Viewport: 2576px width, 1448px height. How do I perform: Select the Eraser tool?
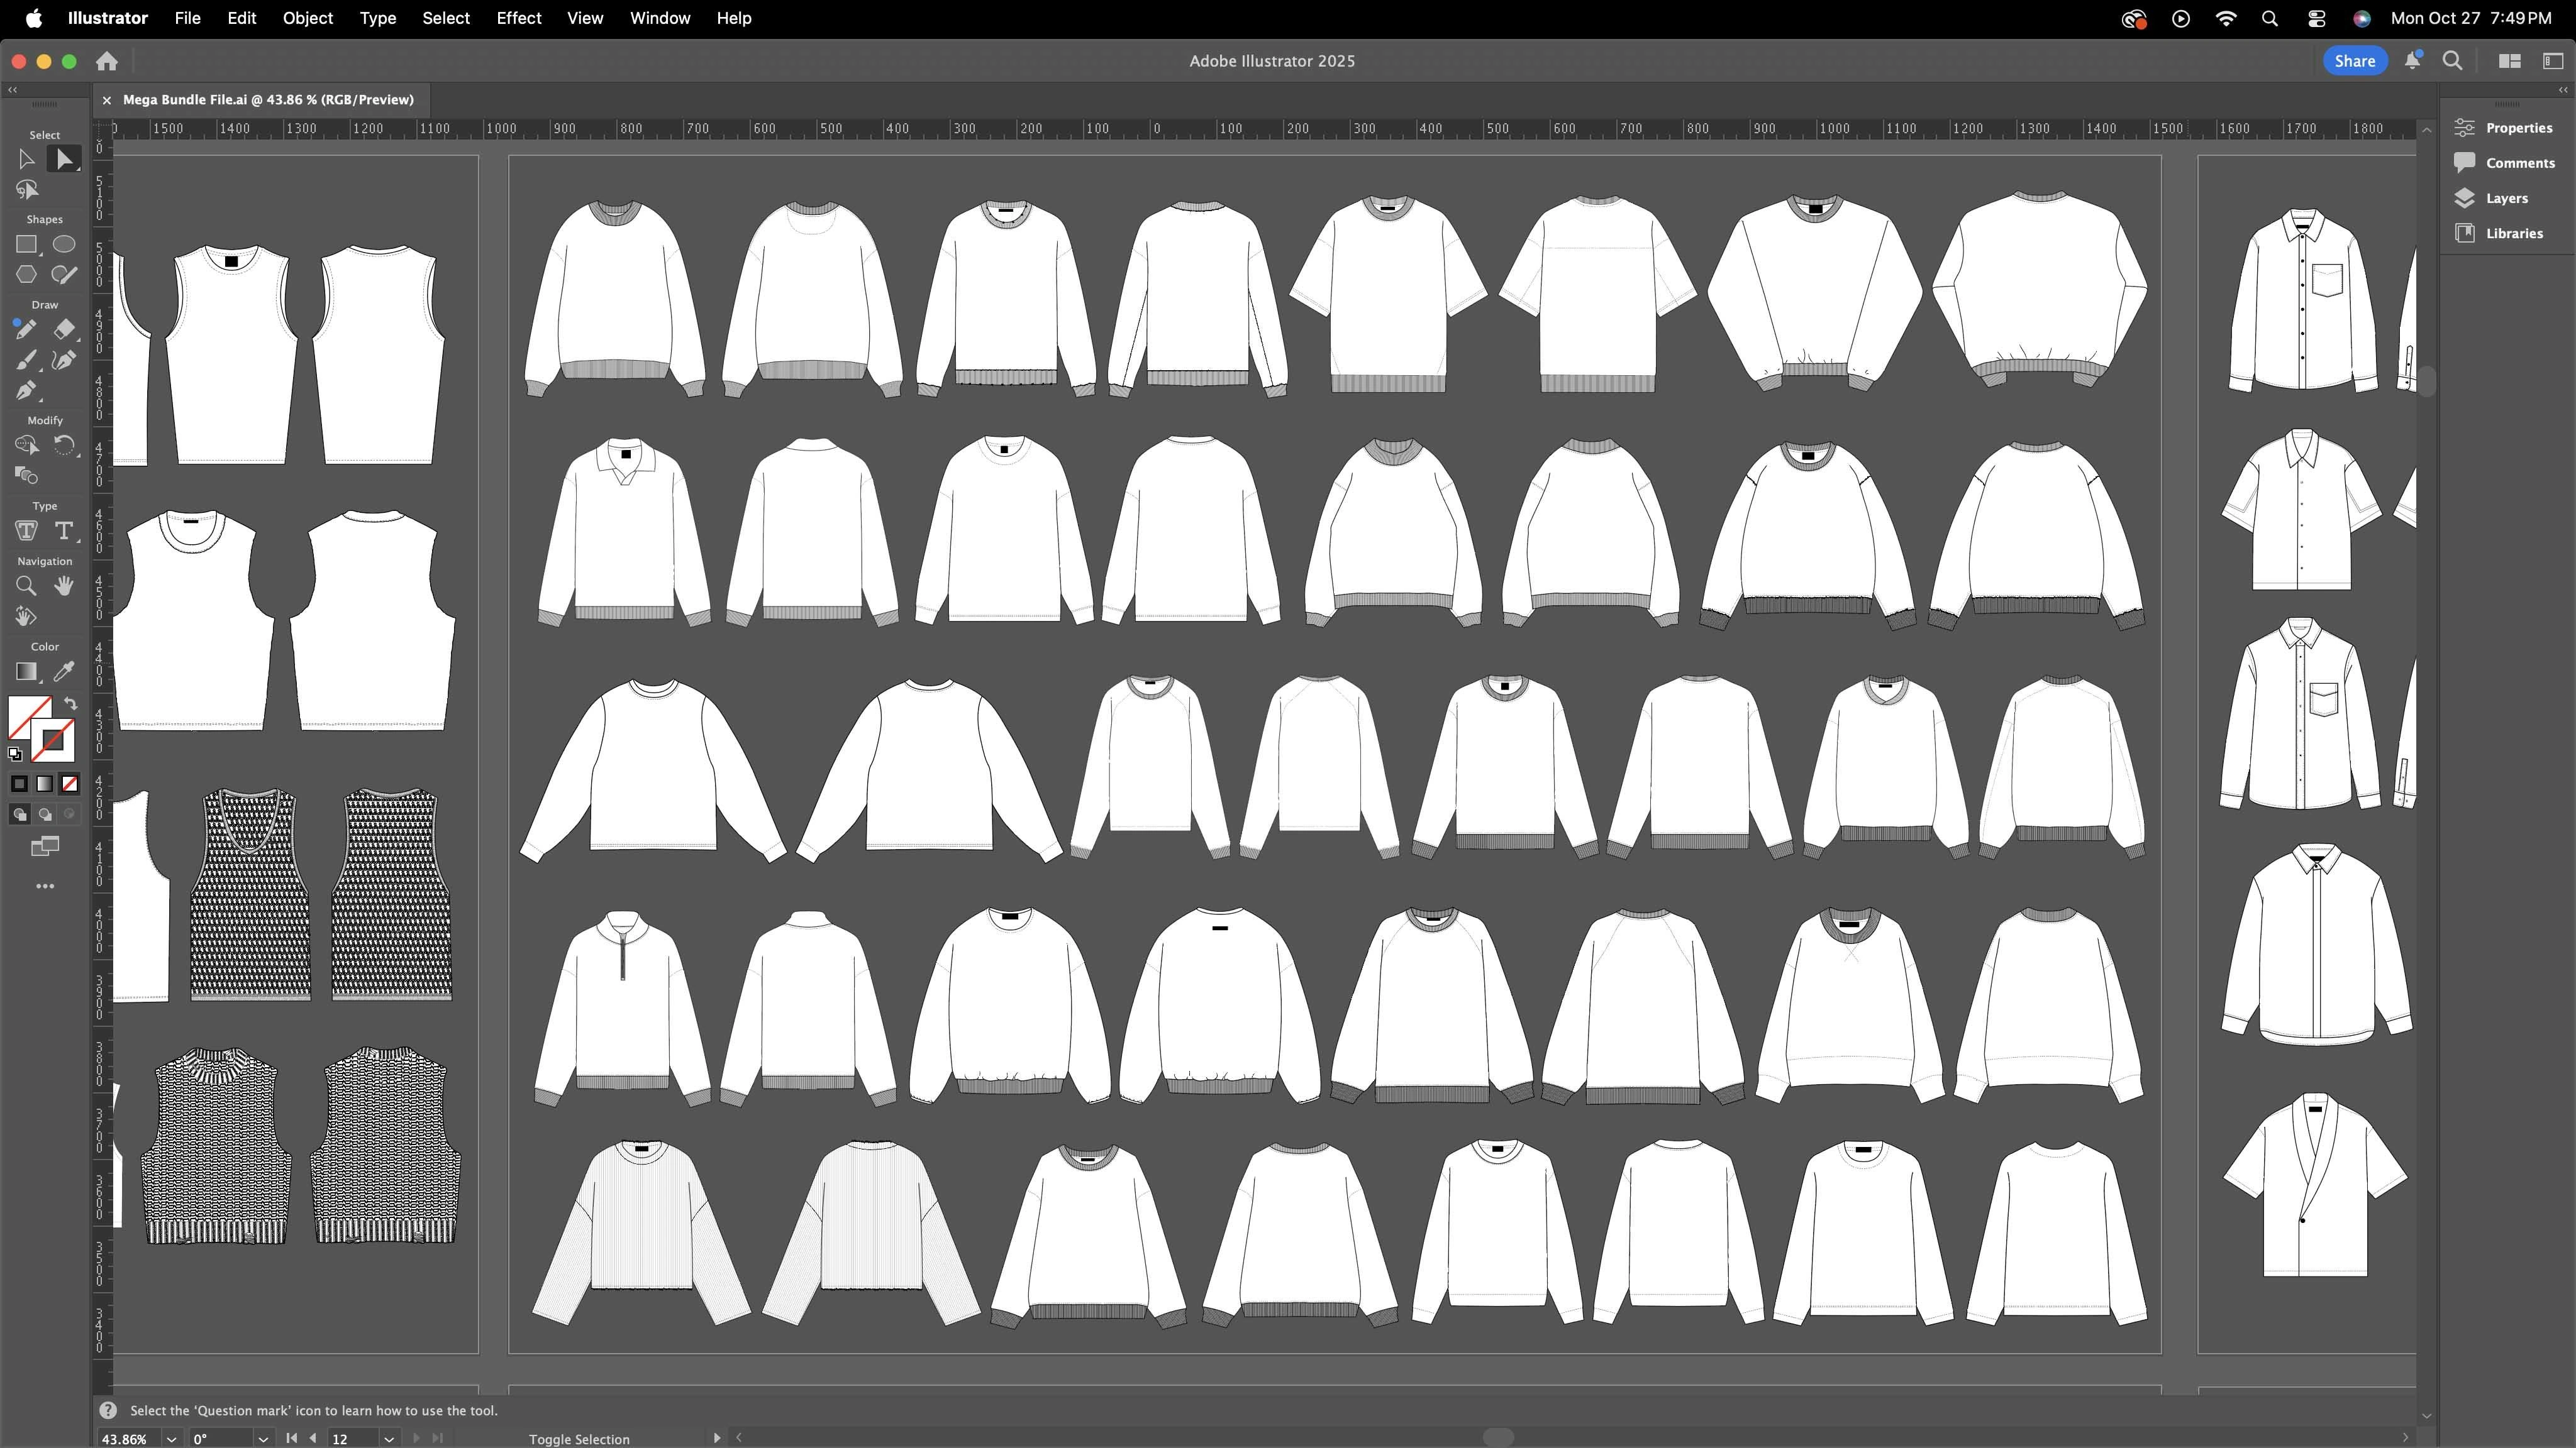pyautogui.click(x=64, y=329)
